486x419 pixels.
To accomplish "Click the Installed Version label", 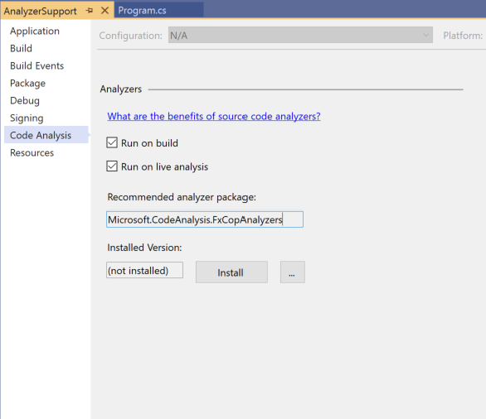I will 144,248.
